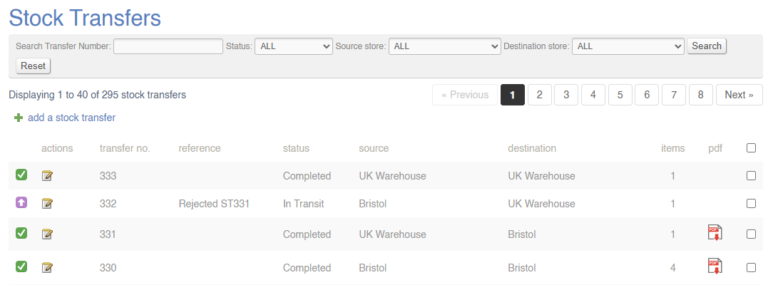
Task: Toggle the select-all checkbox in the table header
Action: pyautogui.click(x=751, y=148)
